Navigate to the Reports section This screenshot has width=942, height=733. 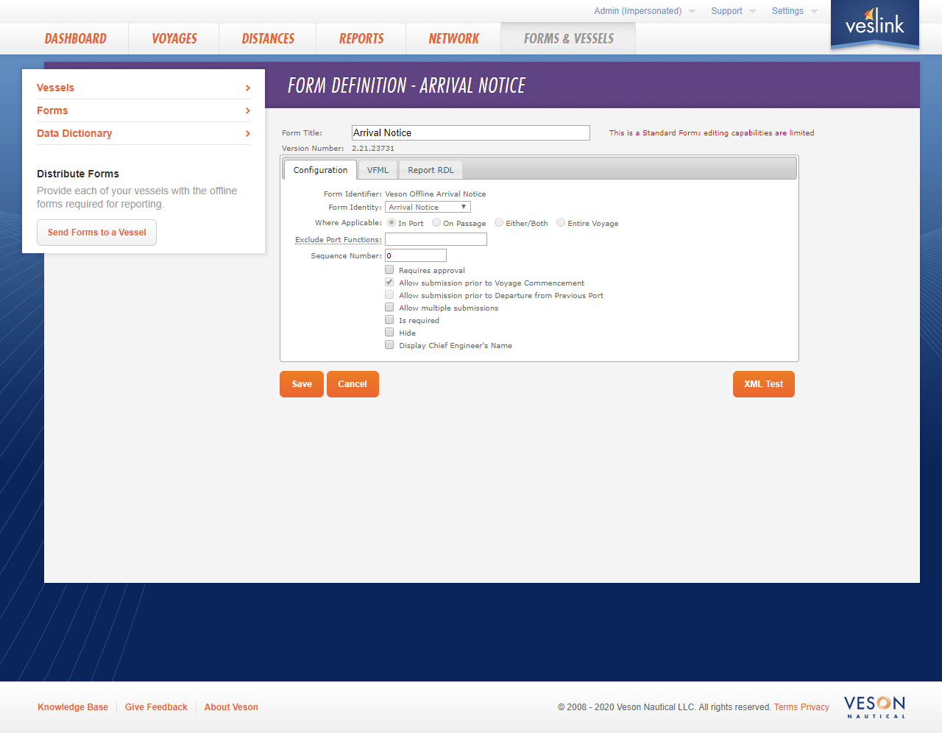(361, 38)
